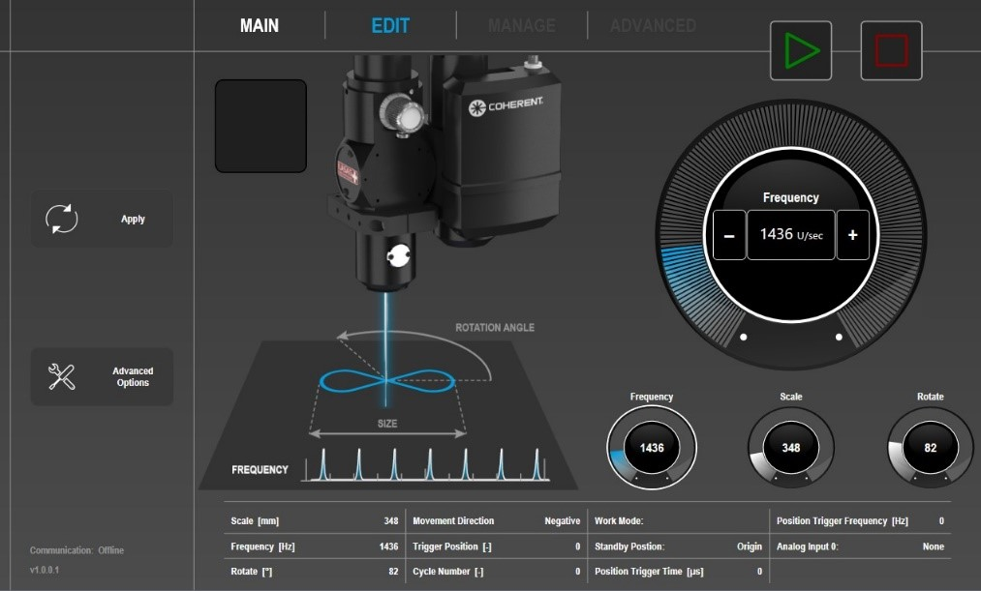Image resolution: width=981 pixels, height=591 pixels.
Task: Click the Standby Position Origin value
Action: [749, 547]
